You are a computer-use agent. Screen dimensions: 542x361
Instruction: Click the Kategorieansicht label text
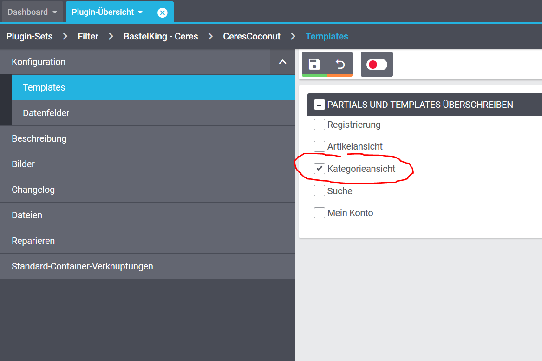click(x=361, y=169)
